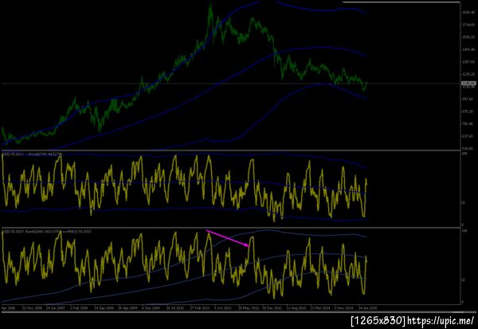The height and width of the screenshot is (329, 478).
Task: Click the horizontal current-price line on main chart
Action: click(x=231, y=83)
